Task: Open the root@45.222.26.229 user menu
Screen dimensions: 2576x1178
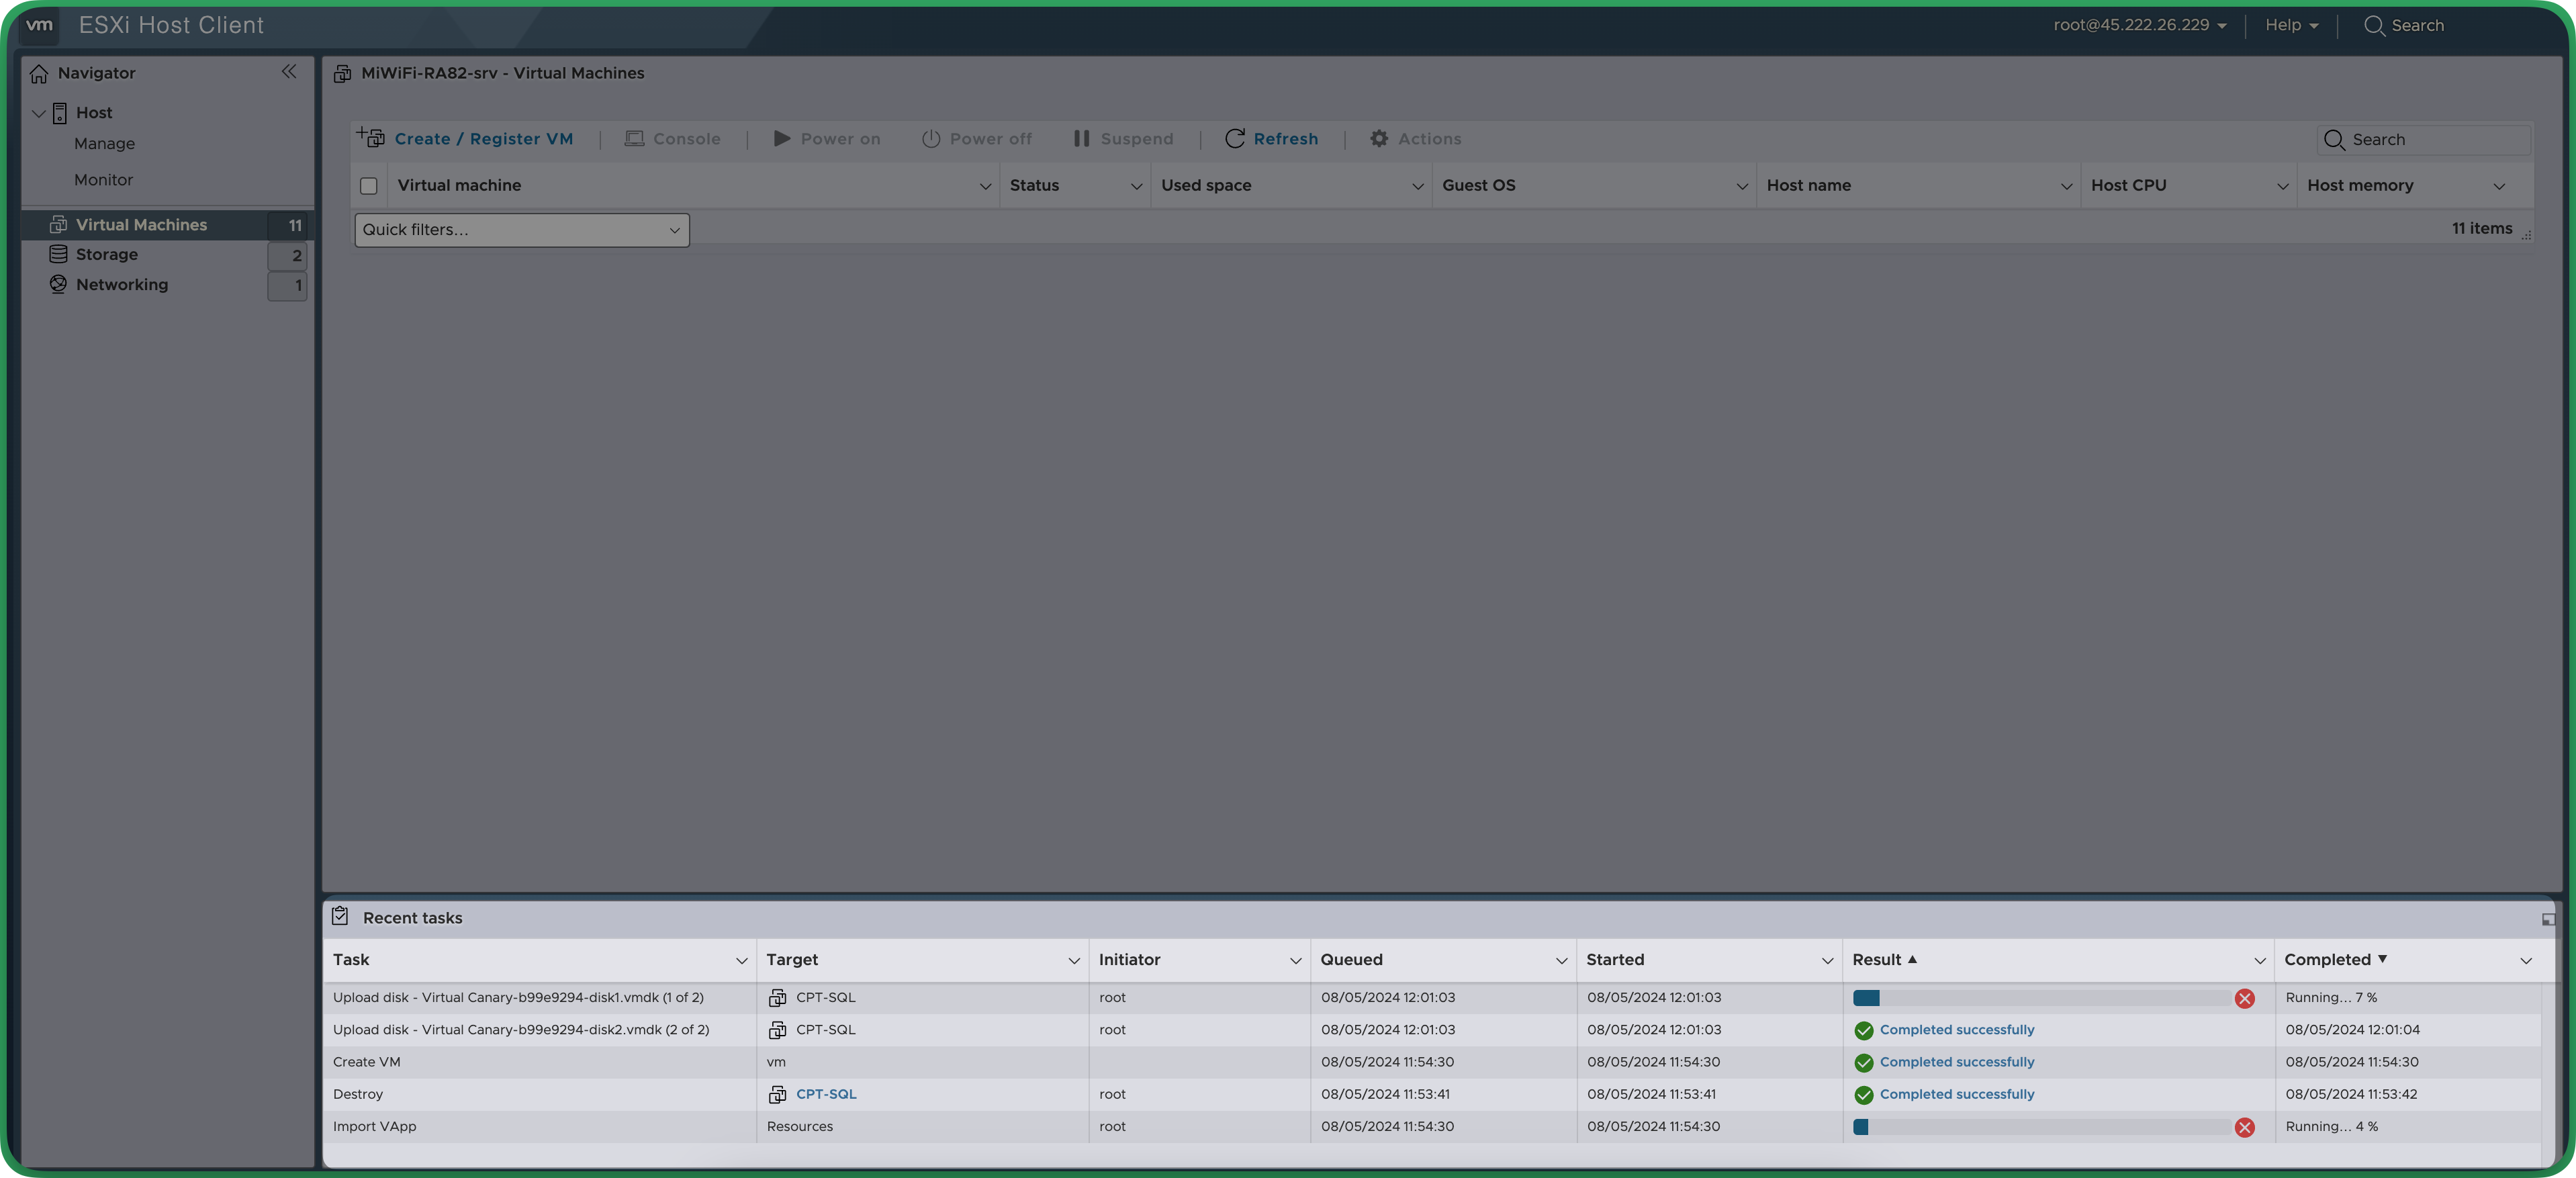Action: tap(2140, 25)
